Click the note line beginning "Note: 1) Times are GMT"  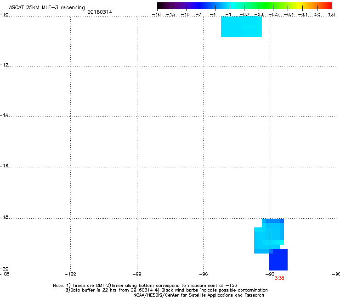[x=145, y=286]
